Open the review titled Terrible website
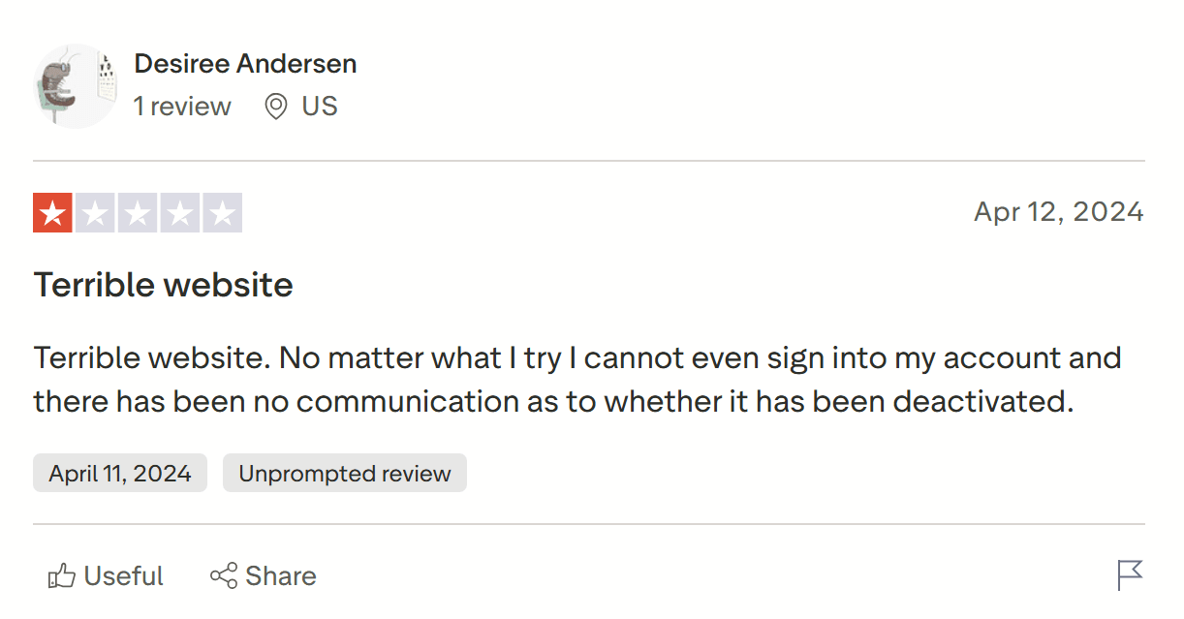Viewport: 1184px width, 619px height. click(x=163, y=285)
